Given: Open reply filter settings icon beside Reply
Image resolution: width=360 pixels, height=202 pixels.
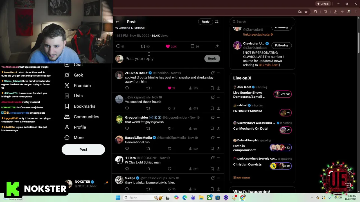Looking at the screenshot, I should (217, 22).
